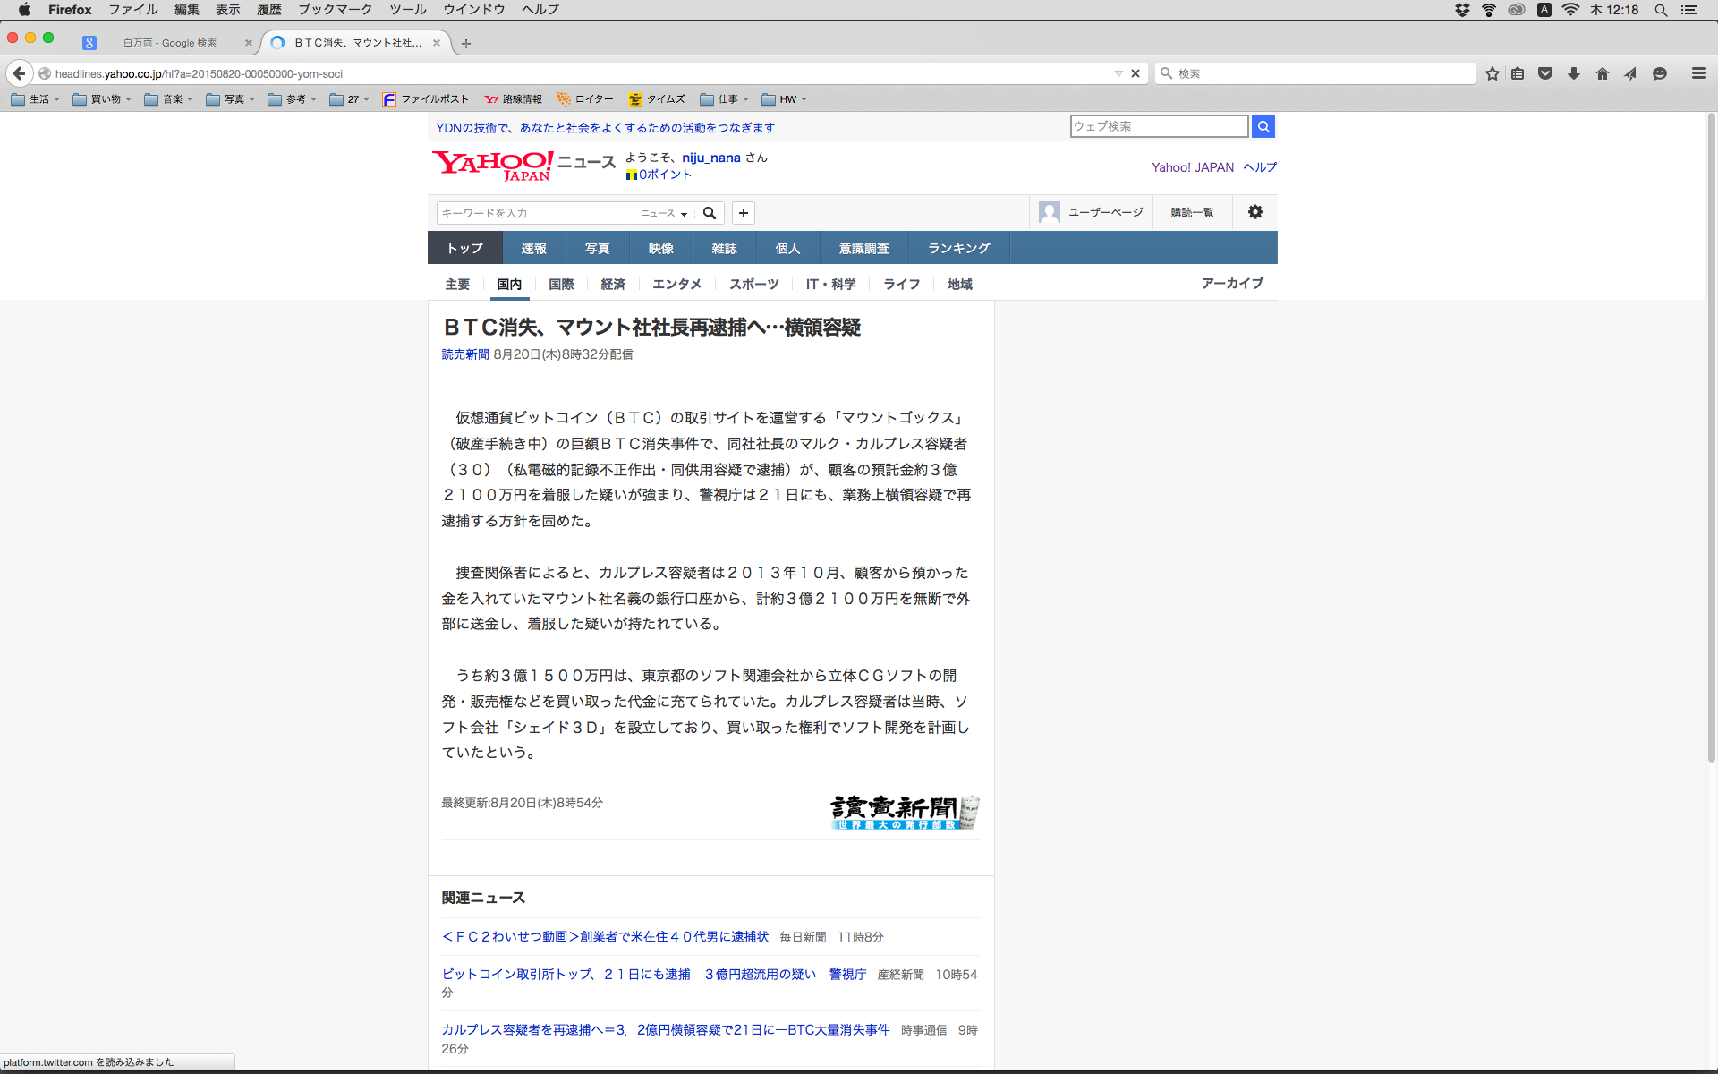Open the アーカイブ link
Screen dimensions: 1718x1074
tap(1232, 283)
